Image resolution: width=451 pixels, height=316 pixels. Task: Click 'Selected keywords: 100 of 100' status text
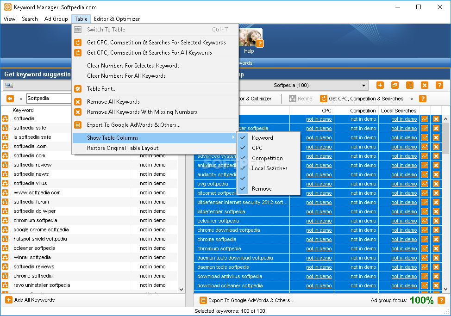(230, 311)
